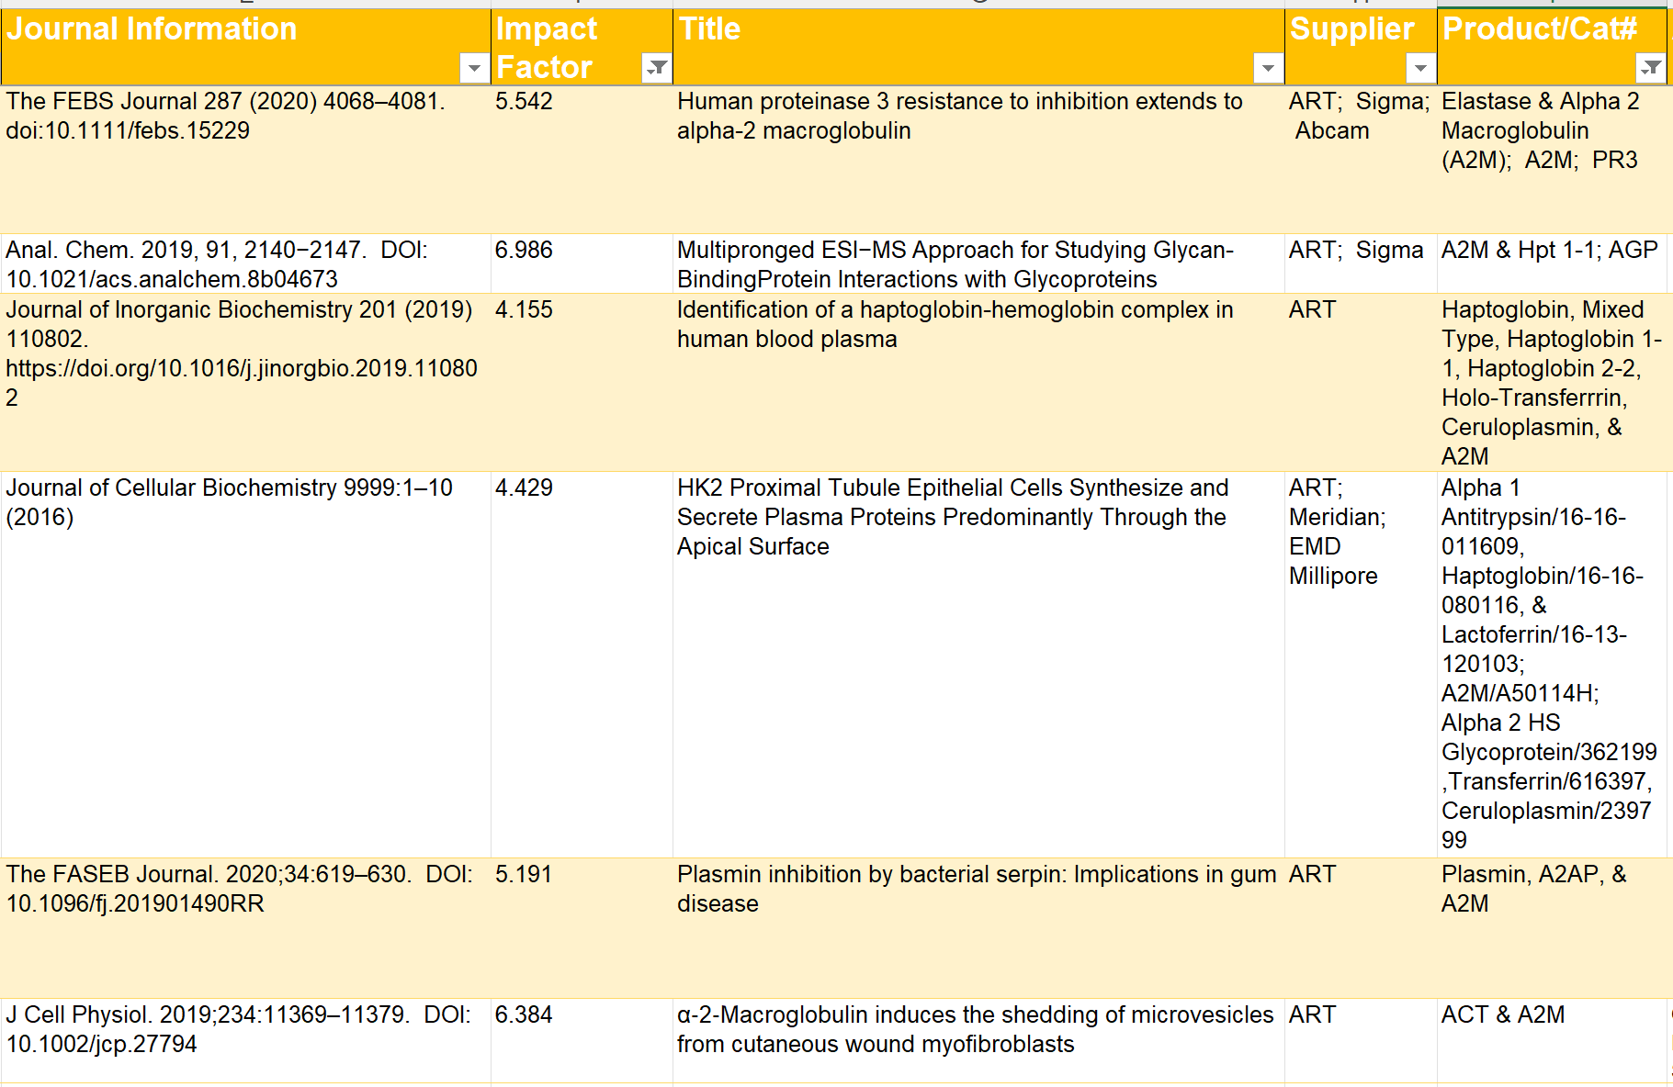
Task: Open the Impact Factor column filter button
Action: click(657, 68)
